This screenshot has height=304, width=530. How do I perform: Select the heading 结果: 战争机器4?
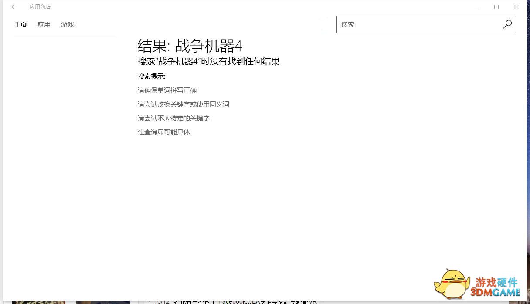(190, 46)
